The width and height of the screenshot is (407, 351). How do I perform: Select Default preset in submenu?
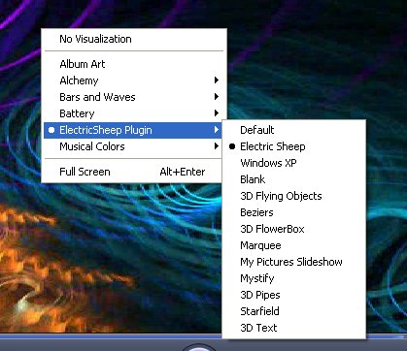point(294,130)
